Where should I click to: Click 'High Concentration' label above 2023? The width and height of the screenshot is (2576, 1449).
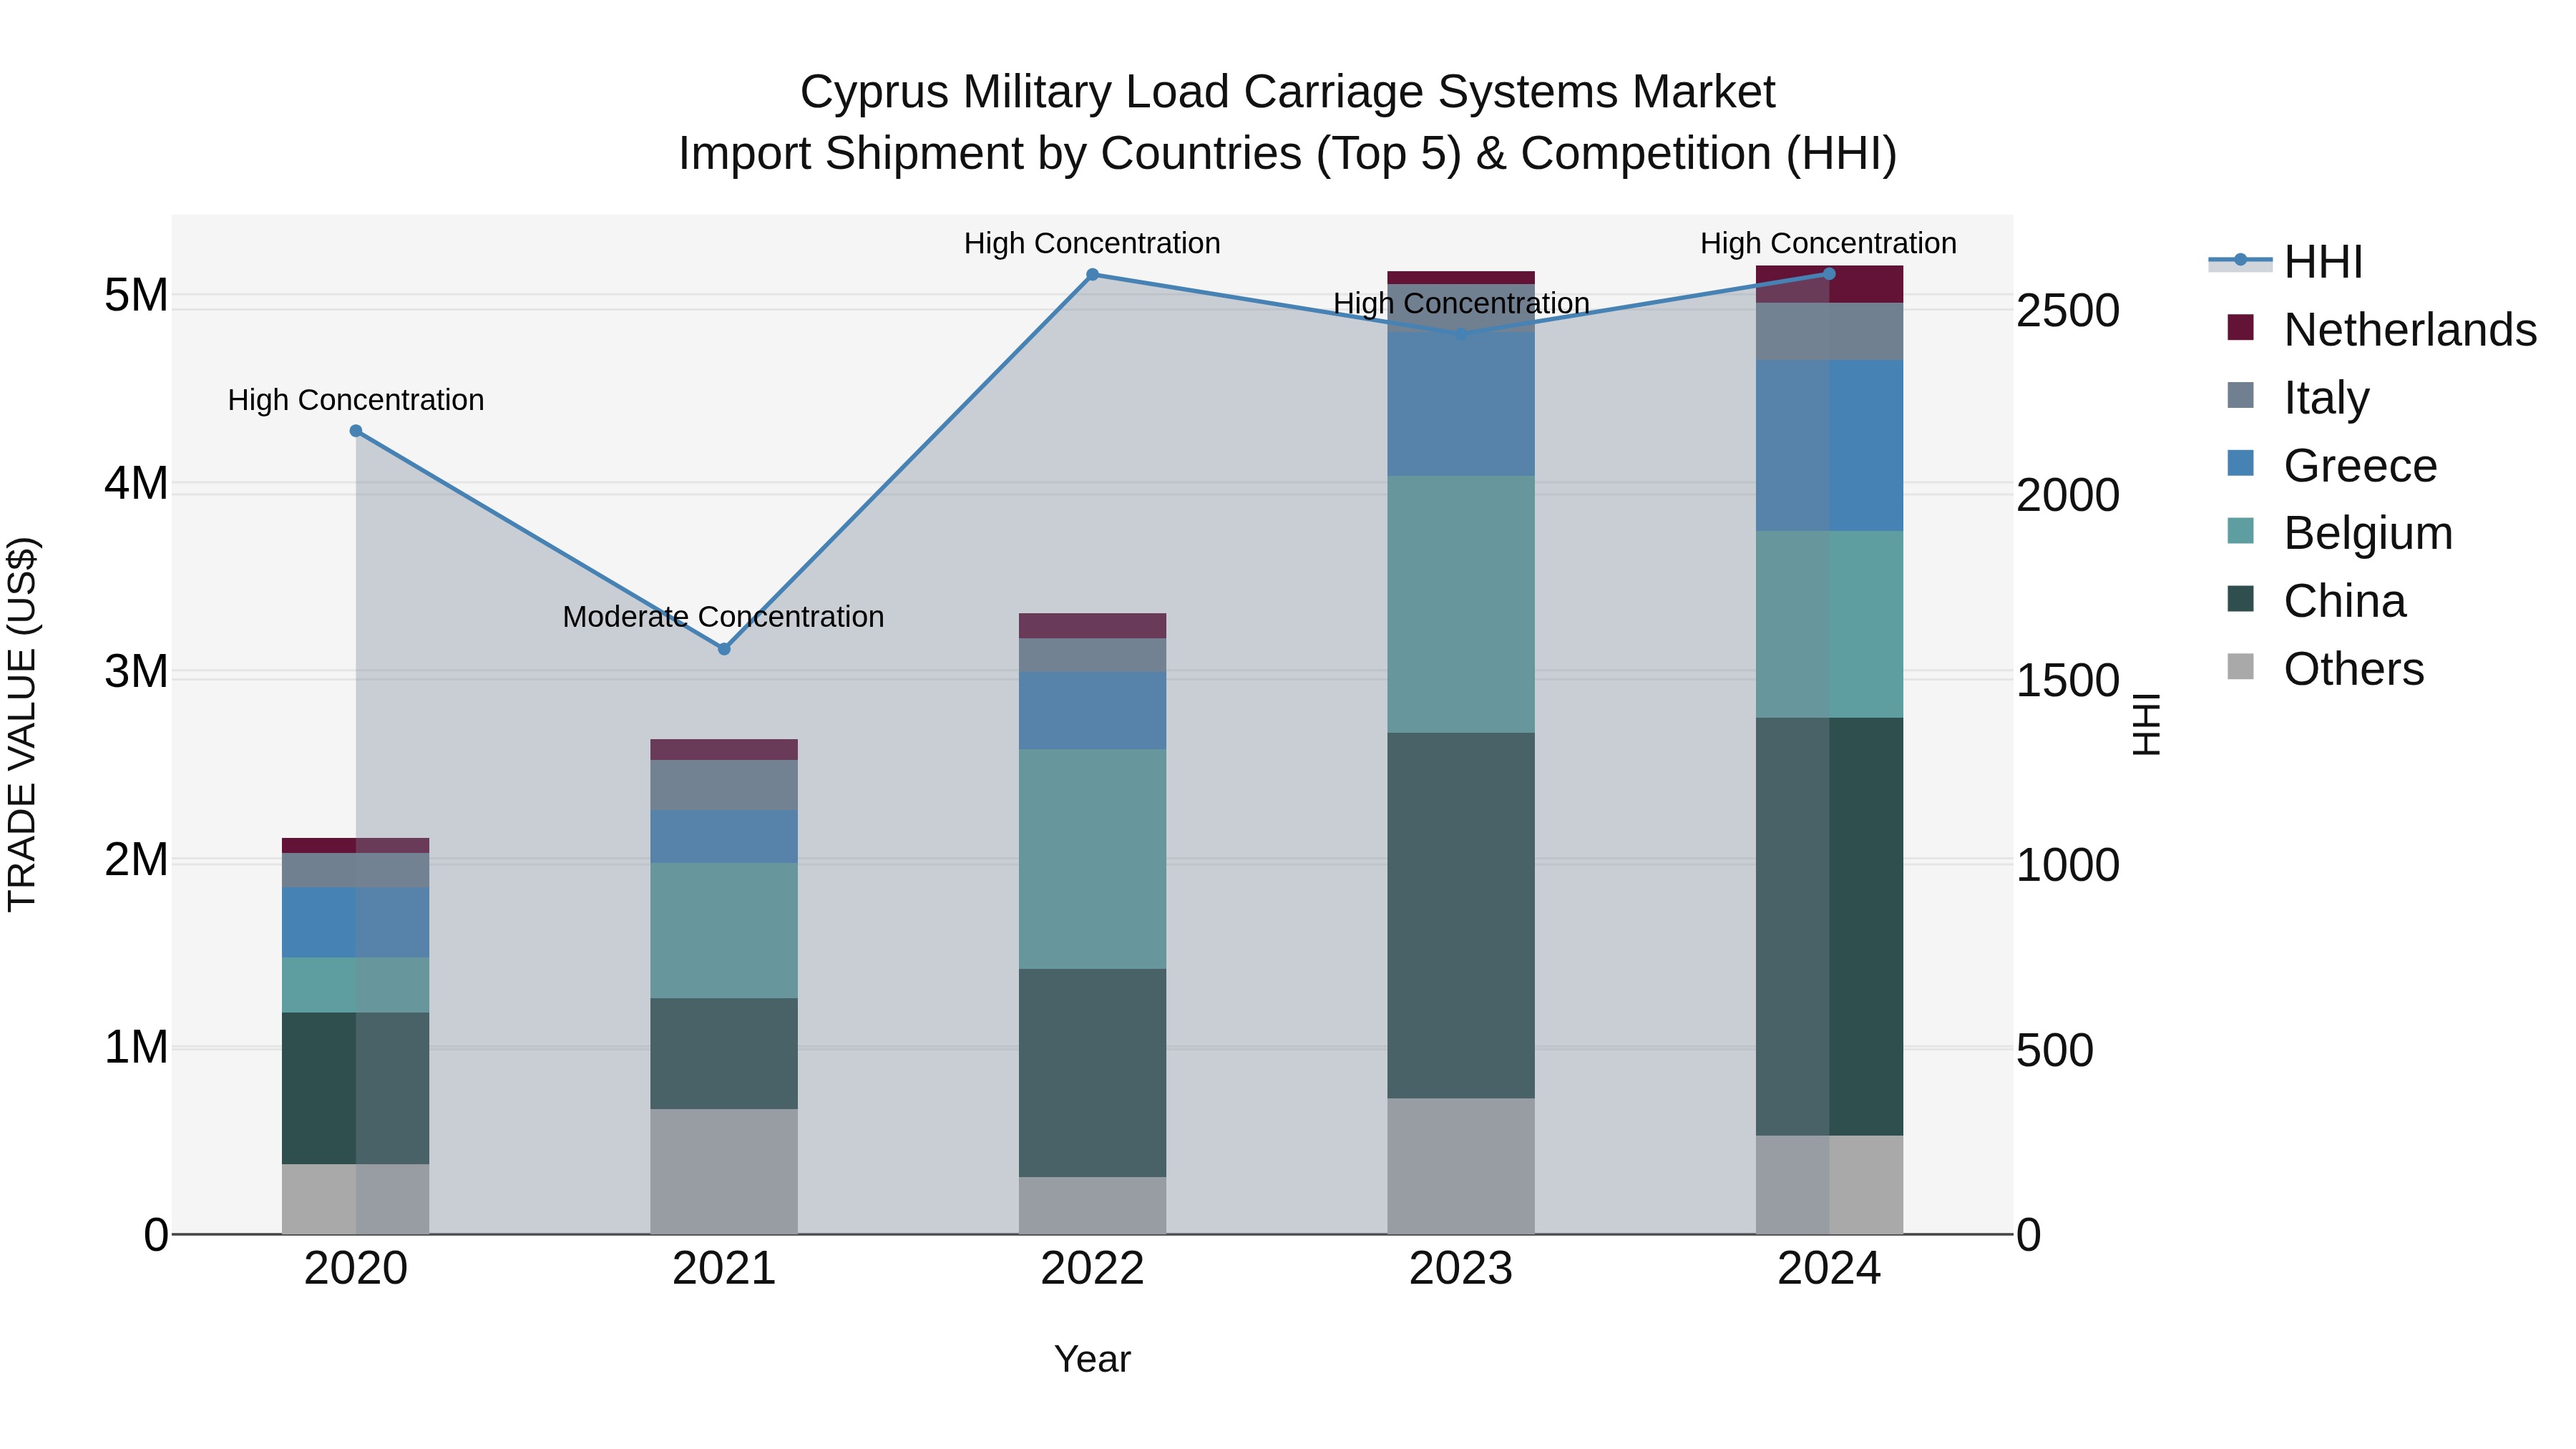click(x=1461, y=303)
